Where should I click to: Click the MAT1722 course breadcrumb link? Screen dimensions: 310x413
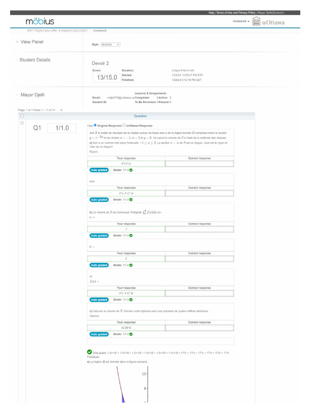tap(57, 31)
